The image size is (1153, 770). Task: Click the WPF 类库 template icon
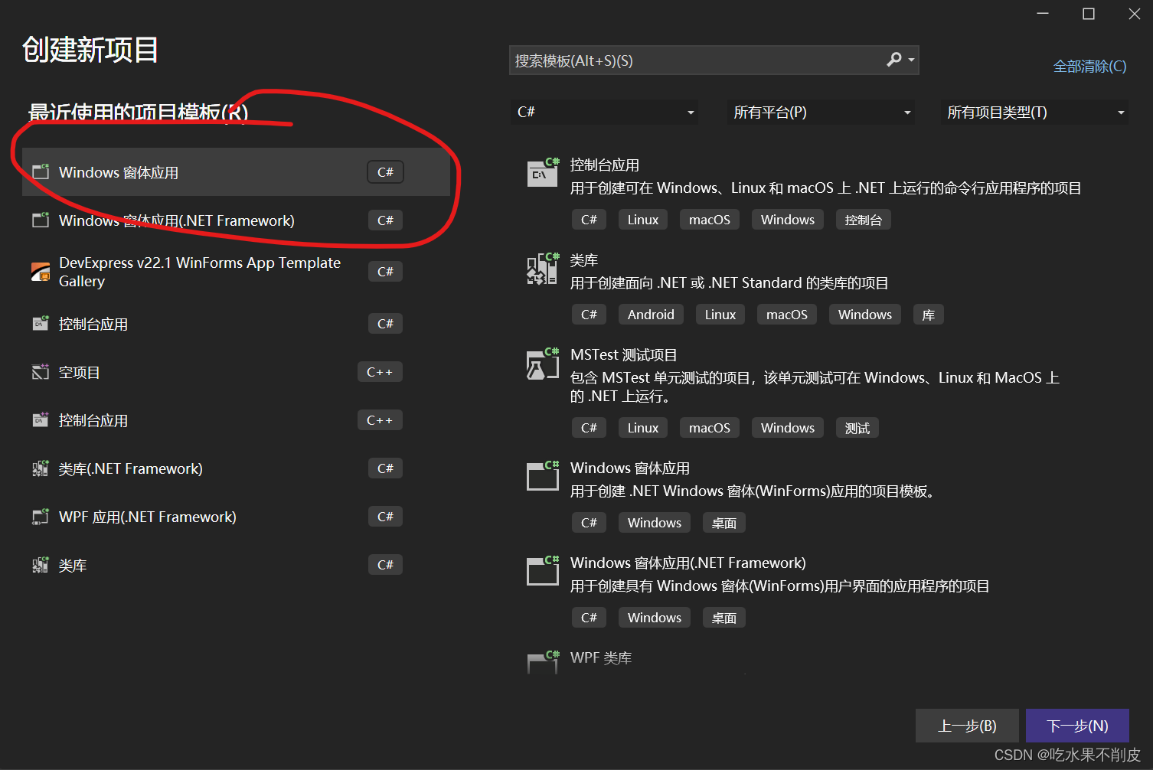[x=543, y=662]
